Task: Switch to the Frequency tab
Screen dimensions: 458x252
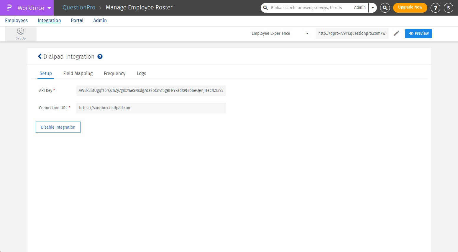Action: click(114, 73)
